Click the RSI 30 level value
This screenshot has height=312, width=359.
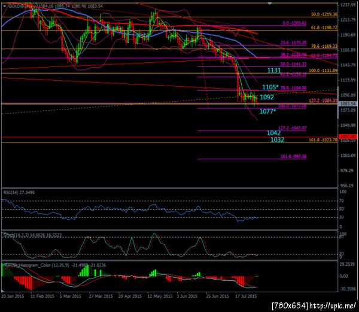point(342,217)
